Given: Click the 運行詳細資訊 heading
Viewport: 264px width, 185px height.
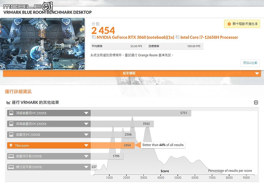Looking at the screenshot, I should tap(18, 92).
